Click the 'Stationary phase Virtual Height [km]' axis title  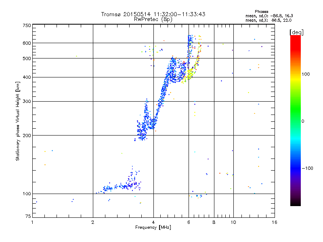click(x=18, y=121)
